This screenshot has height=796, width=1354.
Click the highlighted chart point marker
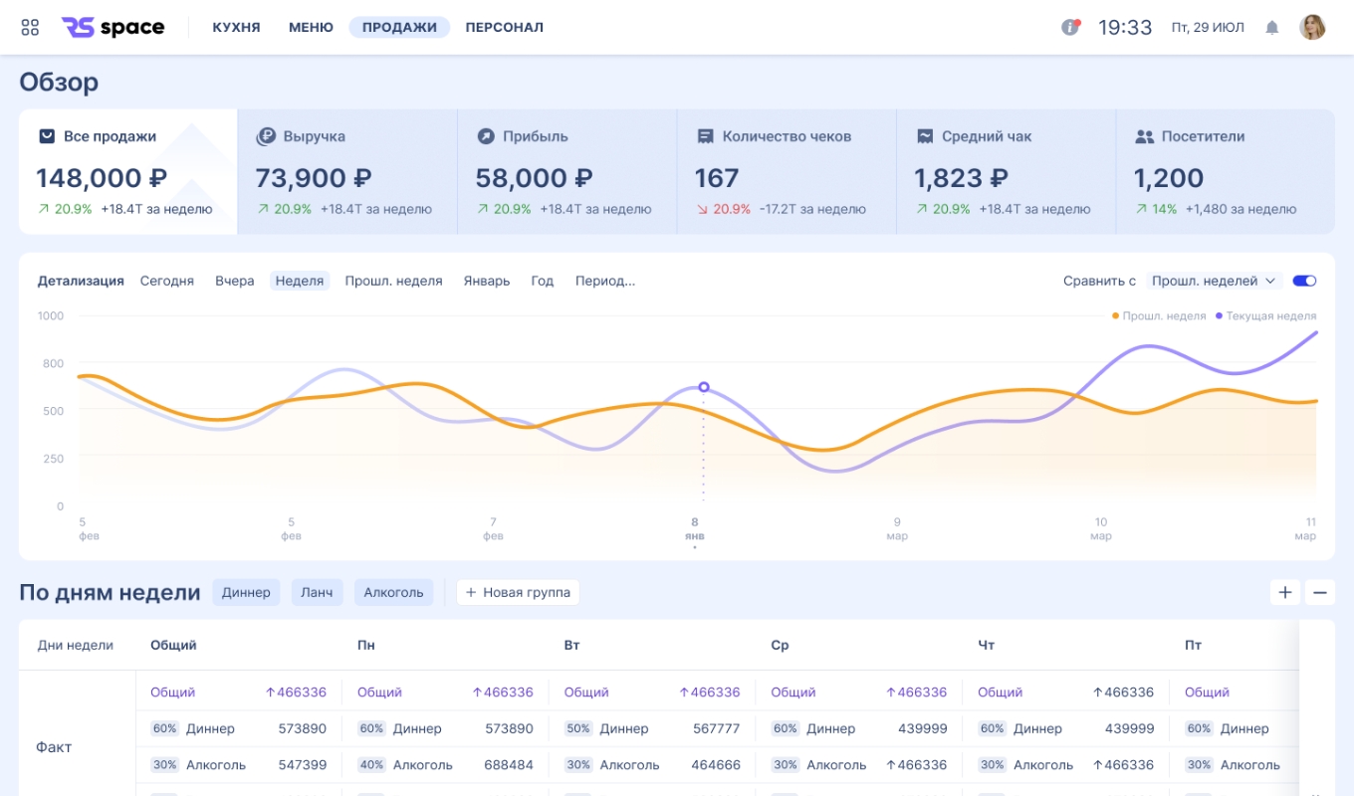pos(704,387)
